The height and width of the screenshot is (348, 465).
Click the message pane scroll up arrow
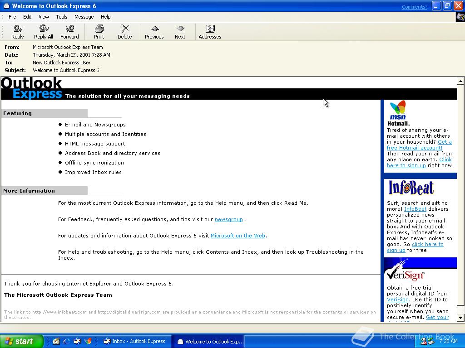[x=460, y=81]
